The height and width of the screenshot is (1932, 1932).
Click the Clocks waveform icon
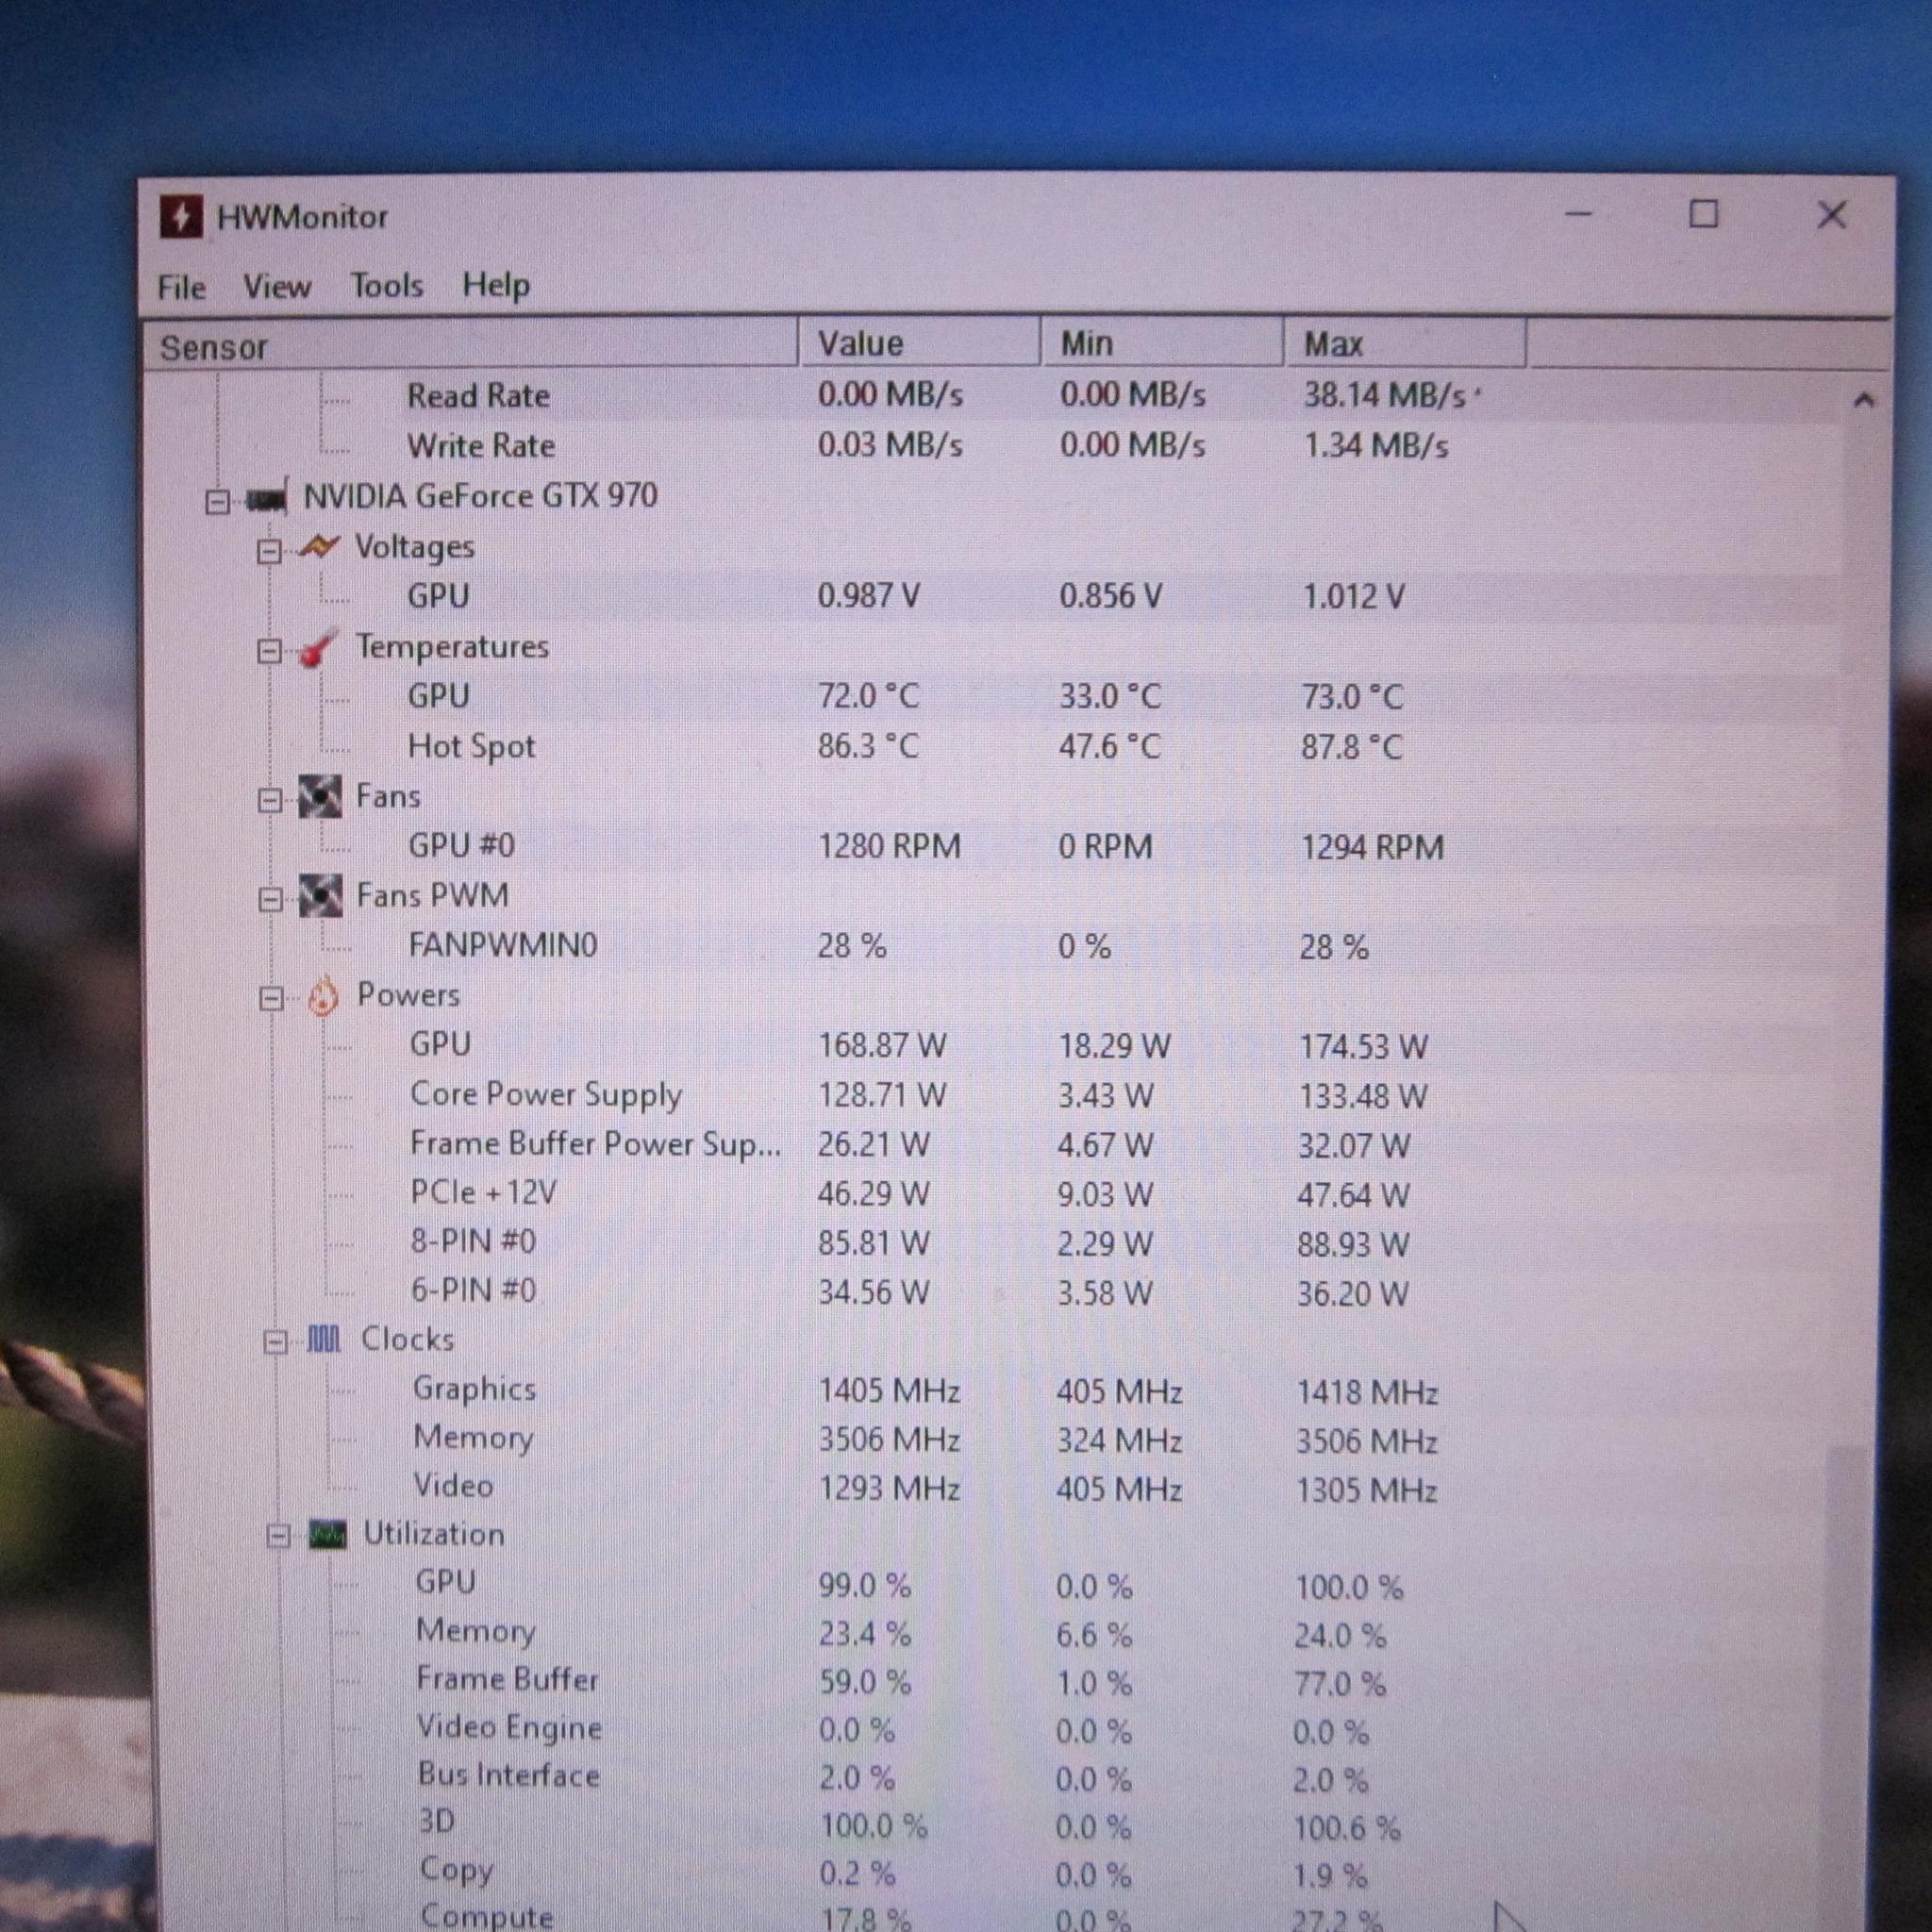[323, 1338]
